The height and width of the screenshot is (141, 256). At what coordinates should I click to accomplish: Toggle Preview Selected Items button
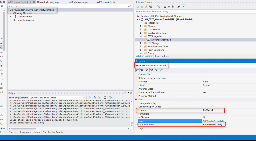pyautogui.click(x=183, y=7)
